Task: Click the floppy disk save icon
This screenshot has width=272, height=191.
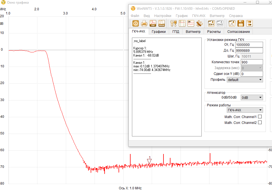Action: 241,23
